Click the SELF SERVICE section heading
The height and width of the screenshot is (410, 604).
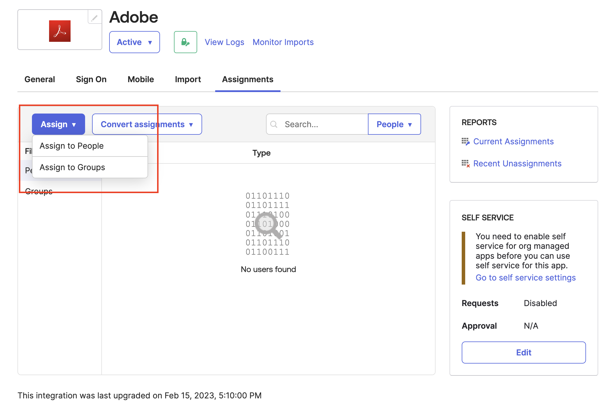[x=488, y=217]
